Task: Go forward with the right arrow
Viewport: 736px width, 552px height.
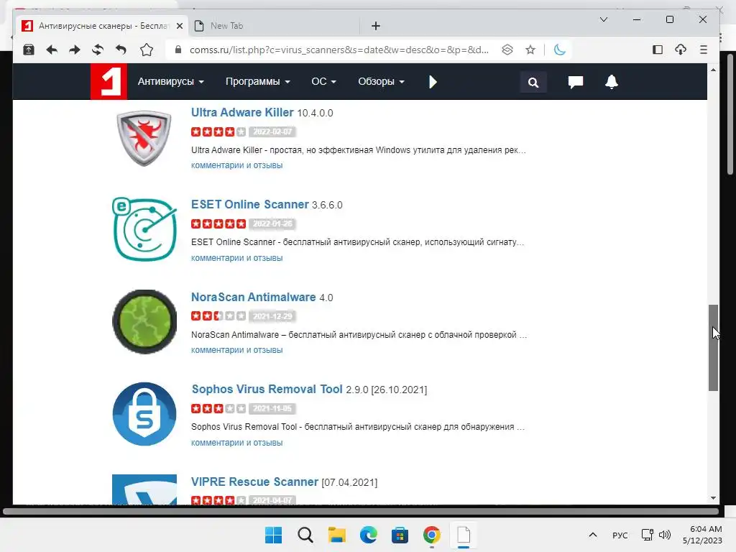Action: (x=75, y=50)
